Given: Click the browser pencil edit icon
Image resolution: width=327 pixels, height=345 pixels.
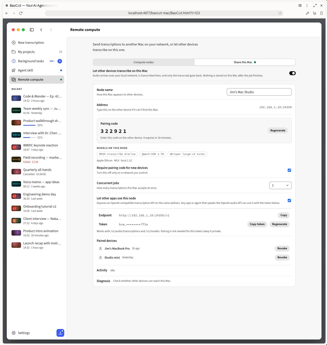Looking at the screenshot, I should (x=307, y=13).
